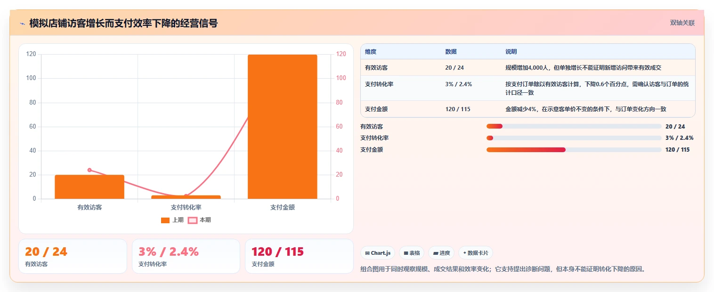Click the 20 / 24 value after the progress bar

coord(675,126)
